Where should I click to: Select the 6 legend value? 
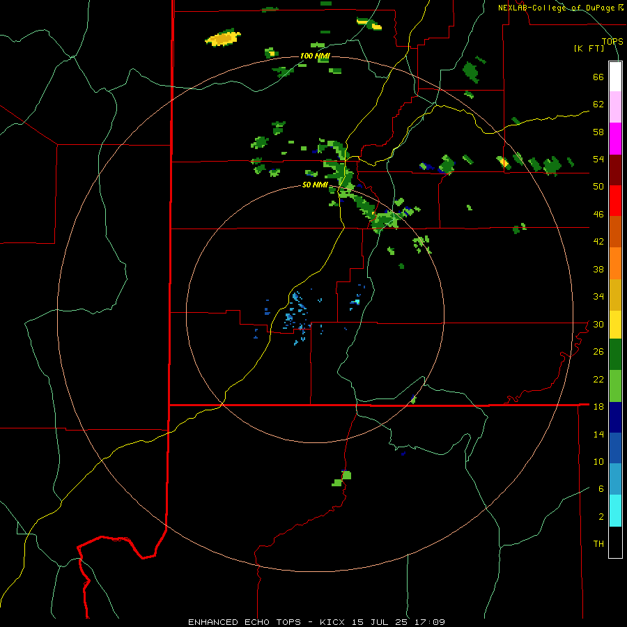(x=601, y=488)
